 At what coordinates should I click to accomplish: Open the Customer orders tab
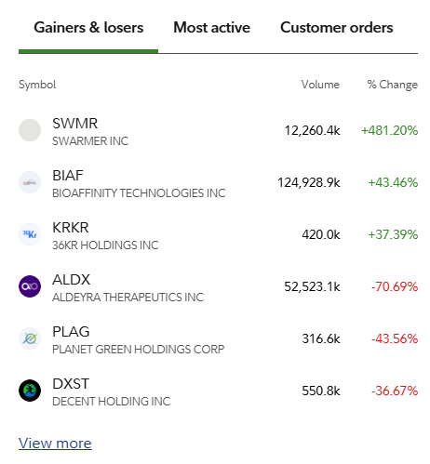(x=337, y=28)
